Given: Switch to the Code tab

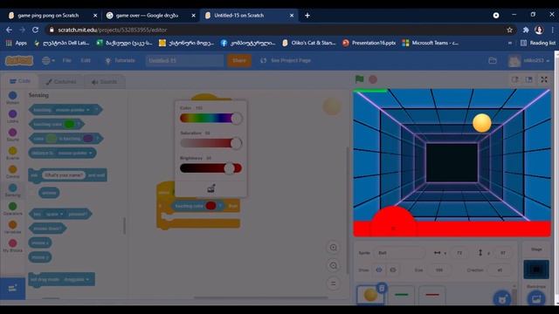Looking at the screenshot, I should click(x=20, y=81).
